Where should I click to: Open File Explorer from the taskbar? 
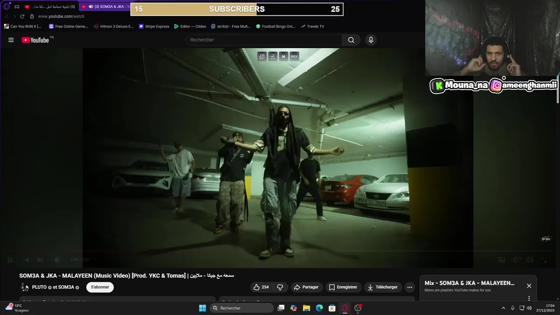tap(306, 308)
